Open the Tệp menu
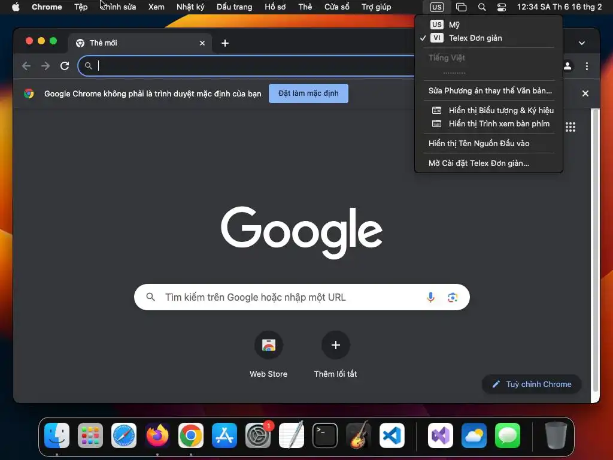 click(x=81, y=7)
